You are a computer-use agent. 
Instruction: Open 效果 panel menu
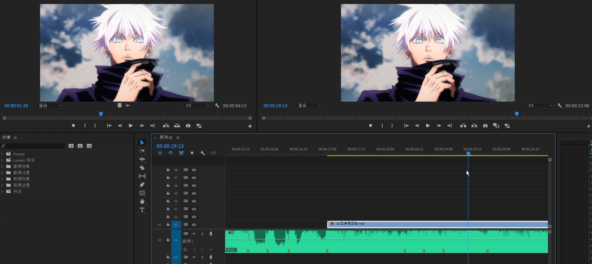(15, 138)
